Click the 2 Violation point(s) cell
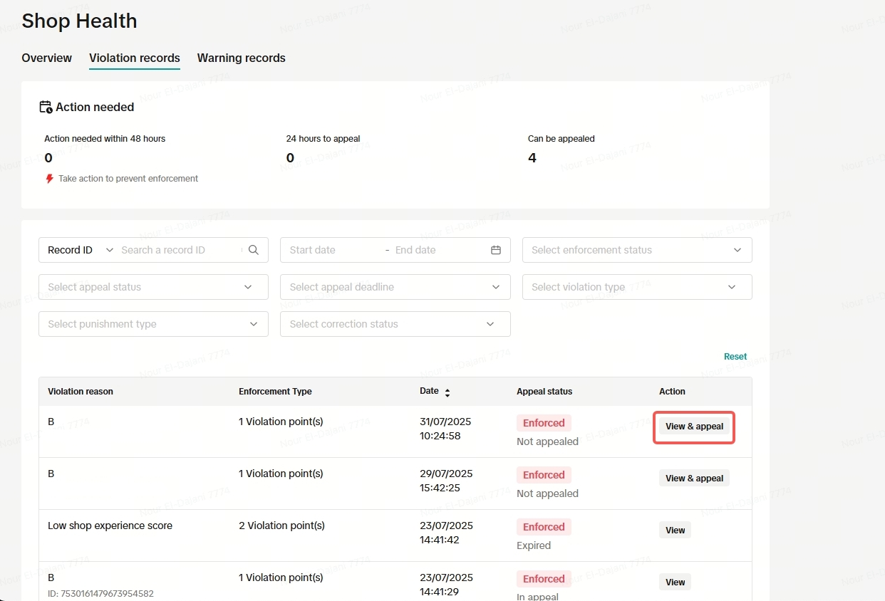This screenshot has width=885, height=601. (x=281, y=526)
